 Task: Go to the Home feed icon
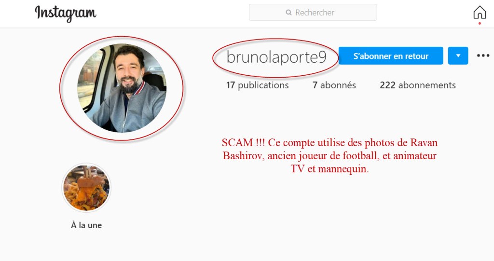(480, 12)
